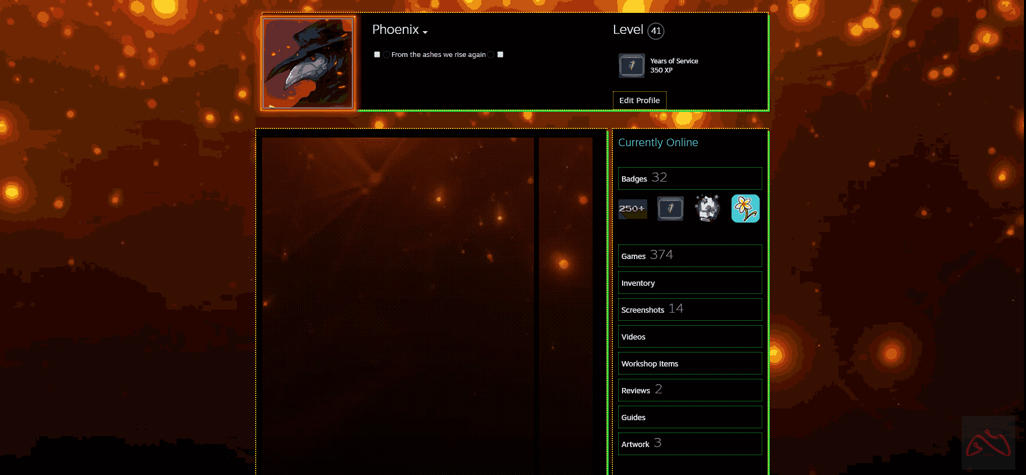Click the Level 41 circle badge
This screenshot has width=1026, height=475.
(x=655, y=31)
